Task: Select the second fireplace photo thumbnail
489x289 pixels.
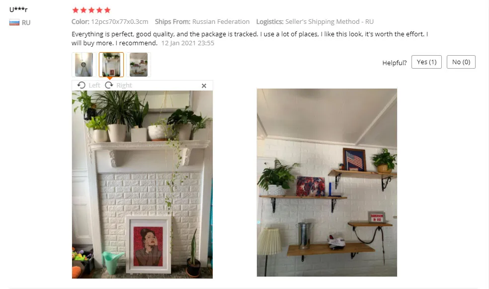Action: click(x=111, y=65)
